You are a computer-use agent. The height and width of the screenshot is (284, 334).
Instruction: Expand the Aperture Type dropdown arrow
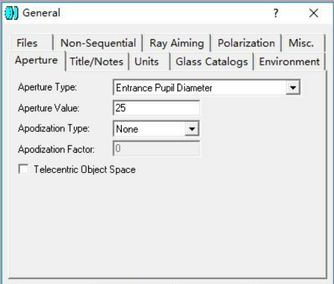(293, 87)
